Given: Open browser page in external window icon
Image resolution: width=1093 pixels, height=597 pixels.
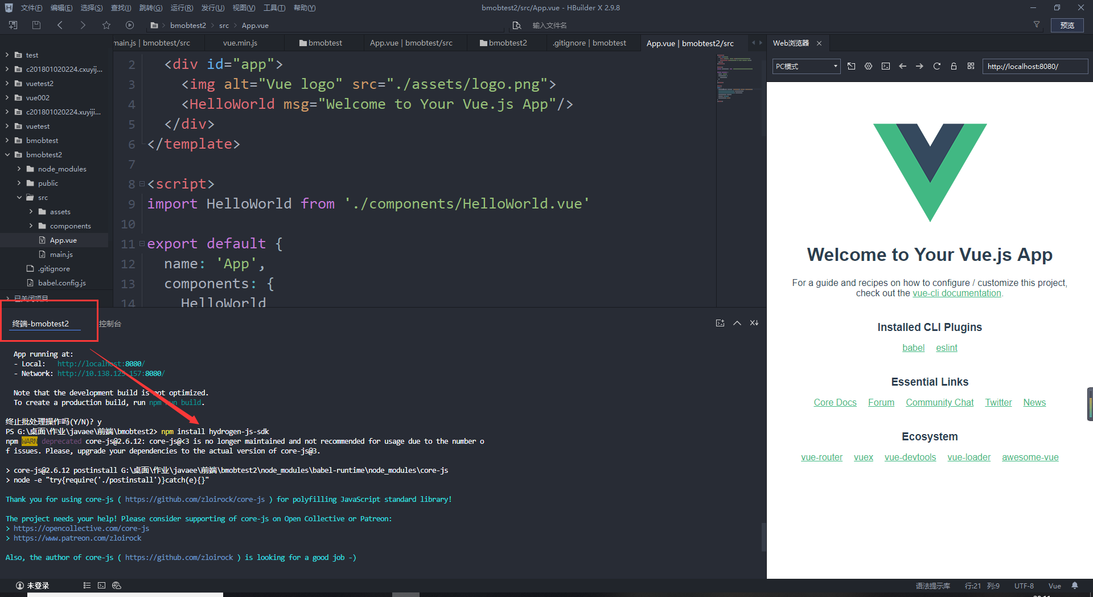Looking at the screenshot, I should [852, 66].
